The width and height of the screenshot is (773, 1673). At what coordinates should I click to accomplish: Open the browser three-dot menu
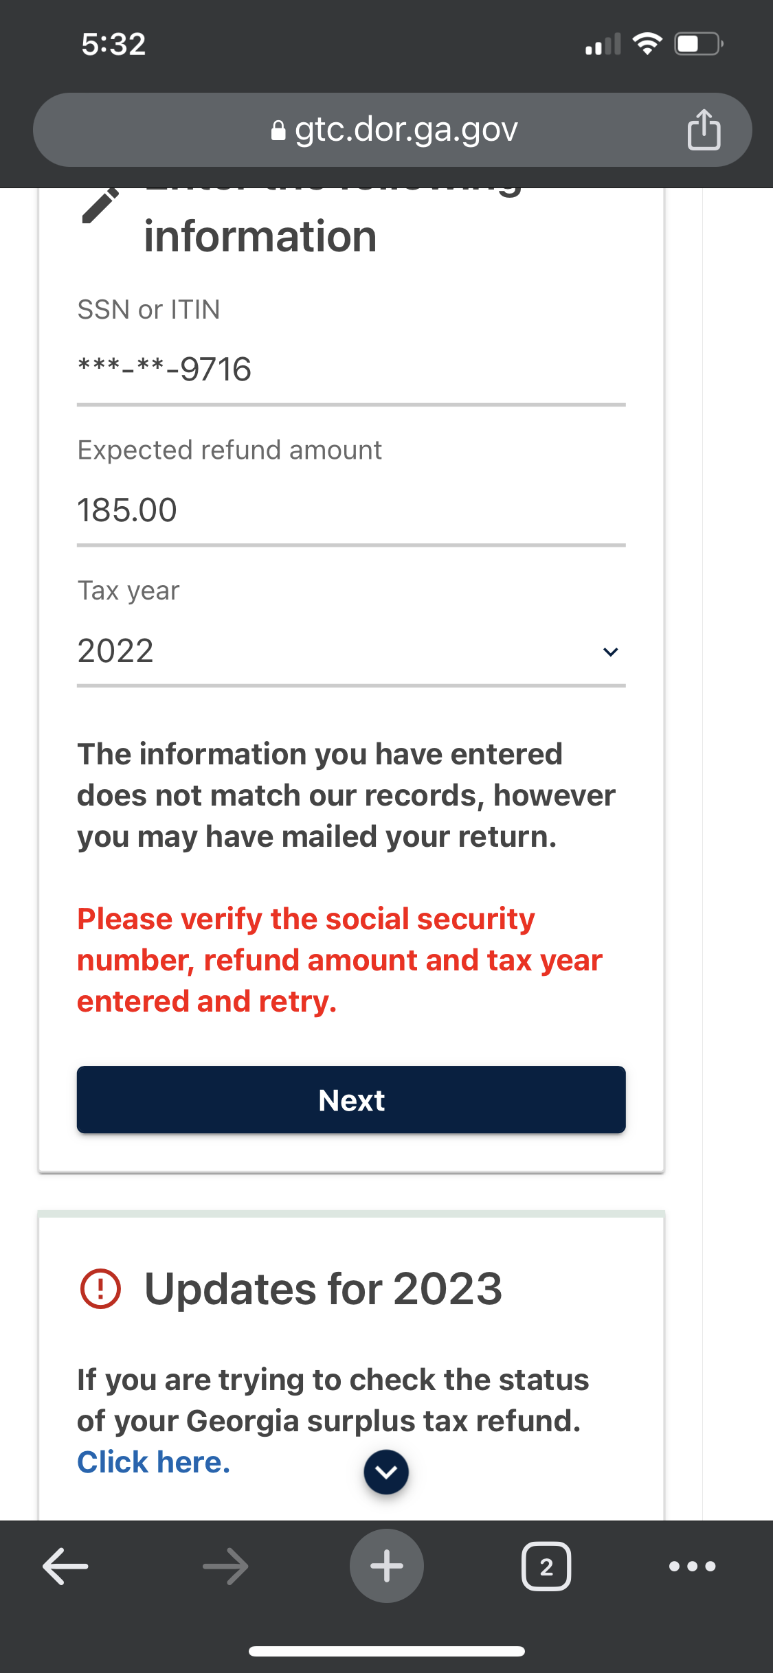click(693, 1567)
